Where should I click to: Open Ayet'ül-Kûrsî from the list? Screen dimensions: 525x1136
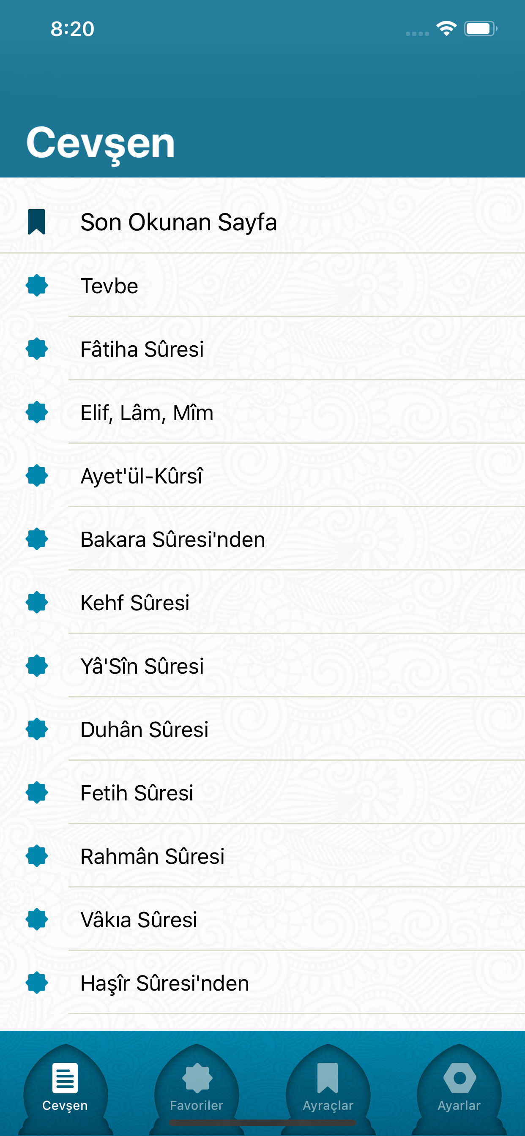coord(262,476)
